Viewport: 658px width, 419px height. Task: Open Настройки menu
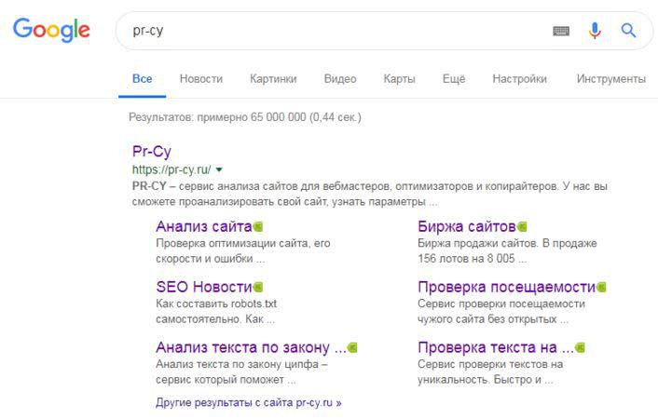coord(519,79)
